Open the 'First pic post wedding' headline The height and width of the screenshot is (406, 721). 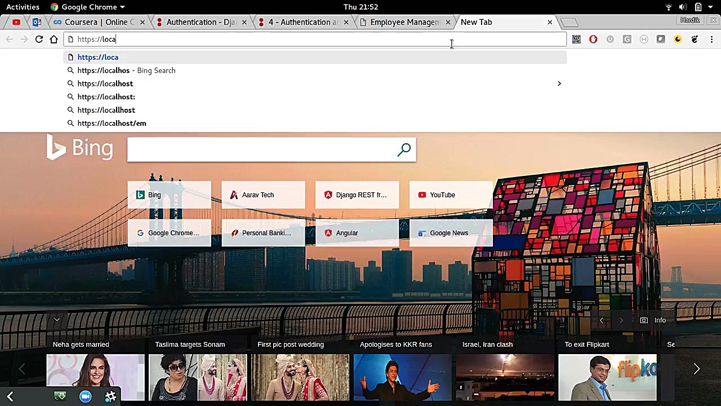[x=291, y=345]
